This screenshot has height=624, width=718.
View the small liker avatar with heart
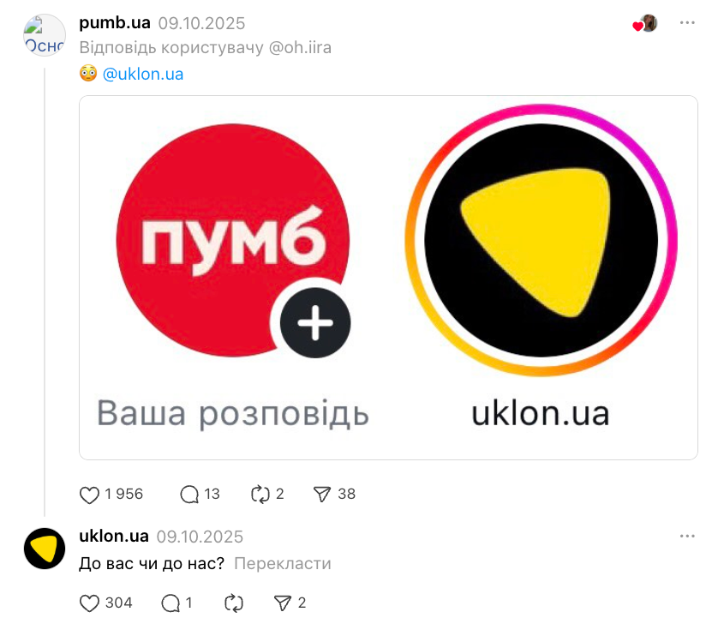point(646,23)
